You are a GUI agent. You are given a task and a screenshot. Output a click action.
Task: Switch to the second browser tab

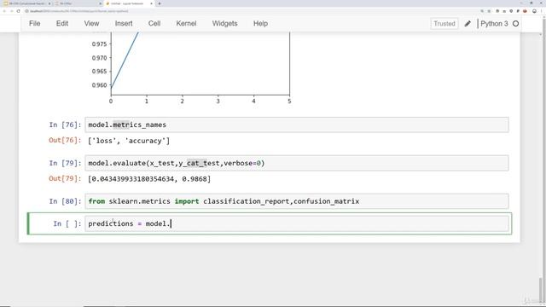[78, 3]
